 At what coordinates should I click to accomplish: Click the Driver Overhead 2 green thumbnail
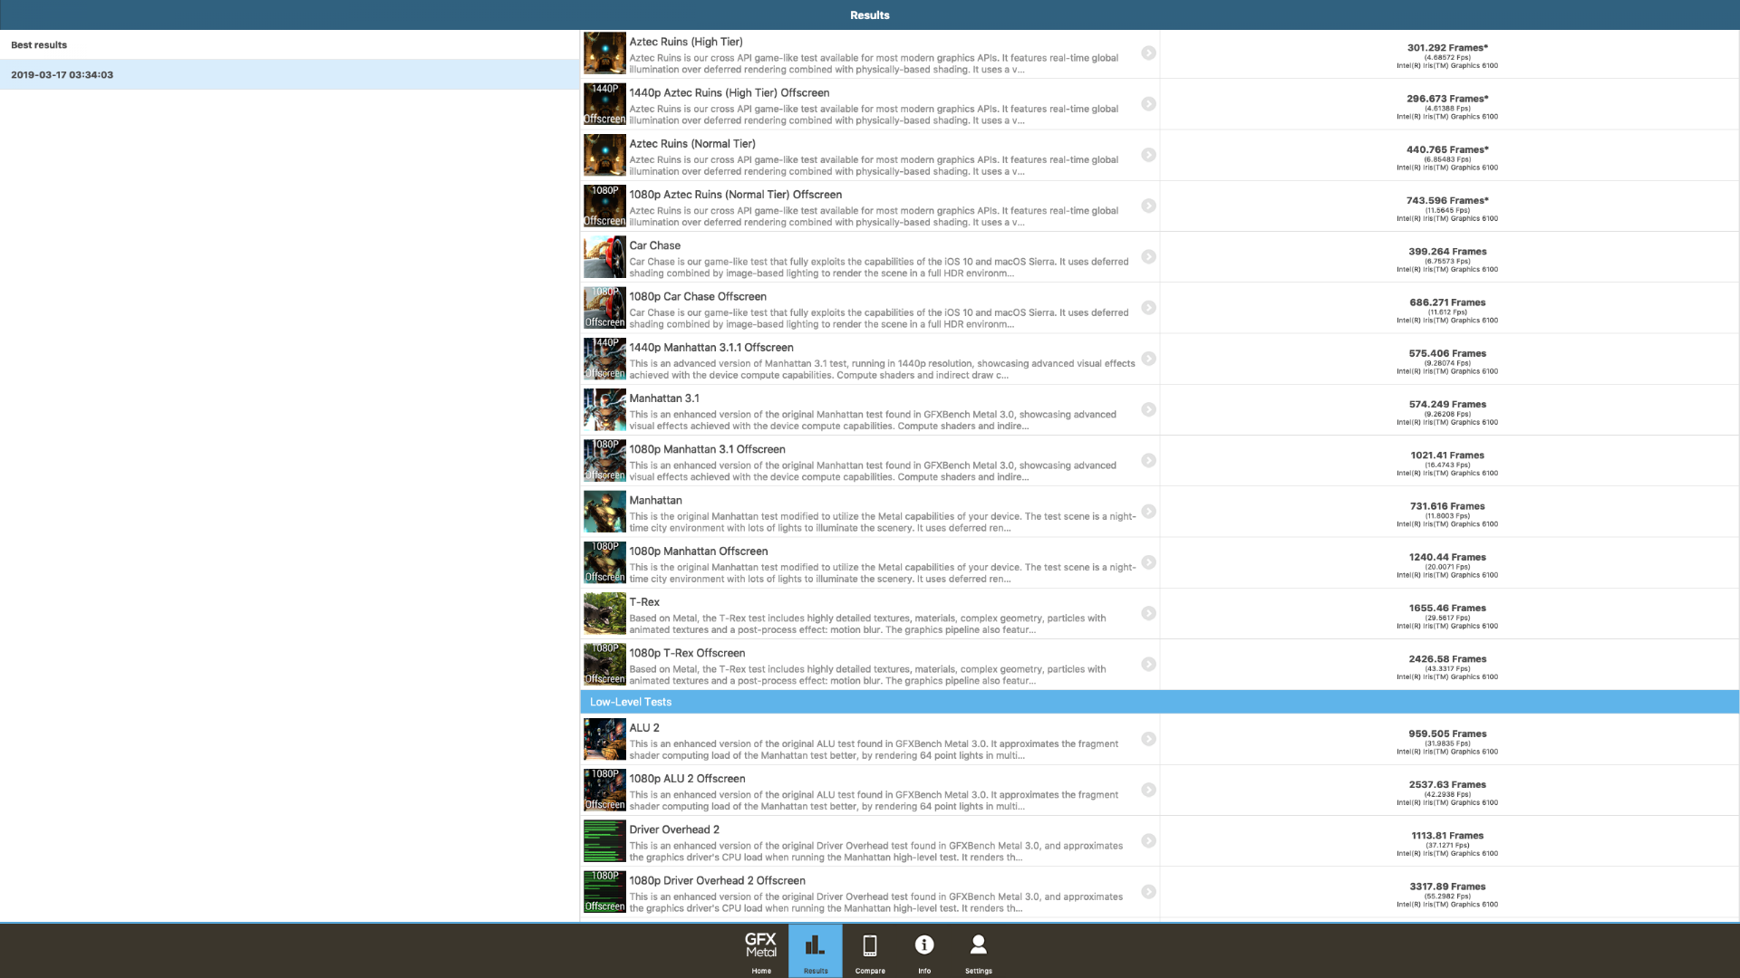(604, 841)
